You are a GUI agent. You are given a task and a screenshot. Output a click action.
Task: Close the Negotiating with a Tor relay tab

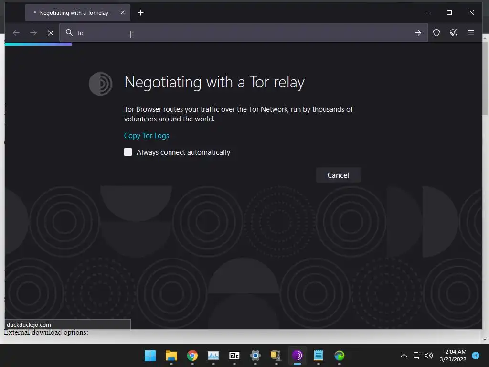pos(123,12)
